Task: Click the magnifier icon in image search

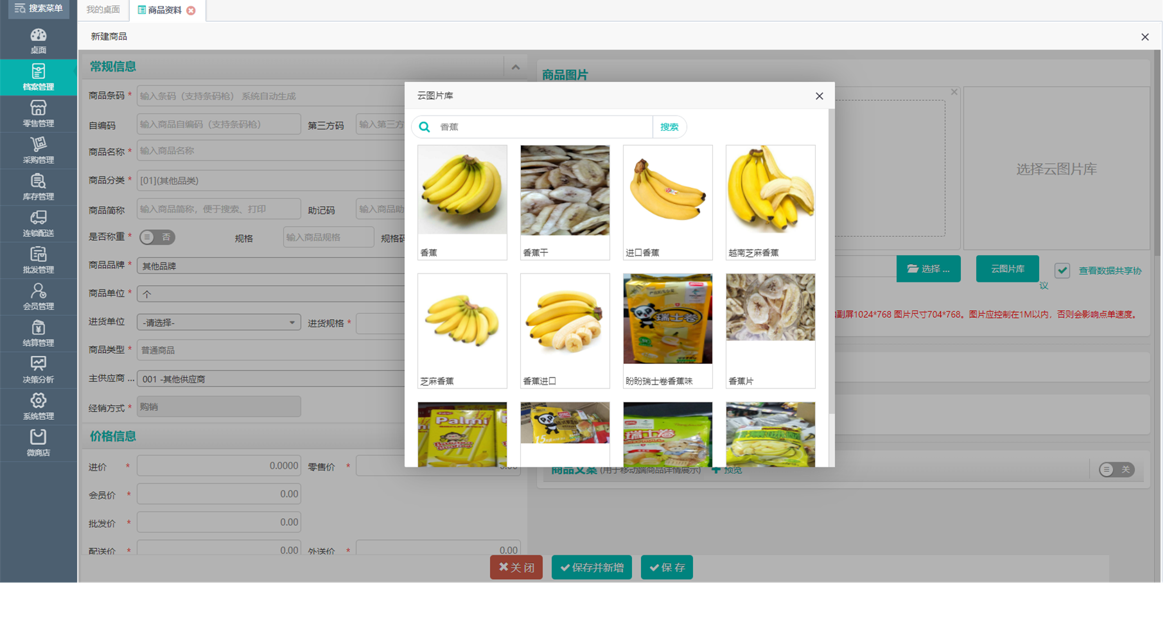Action: coord(425,126)
